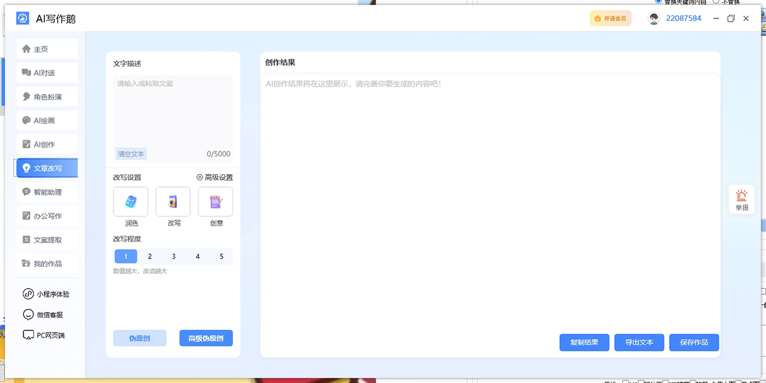This screenshot has height=383, width=766.
Task: Click 保存作品 button
Action: [x=695, y=343]
